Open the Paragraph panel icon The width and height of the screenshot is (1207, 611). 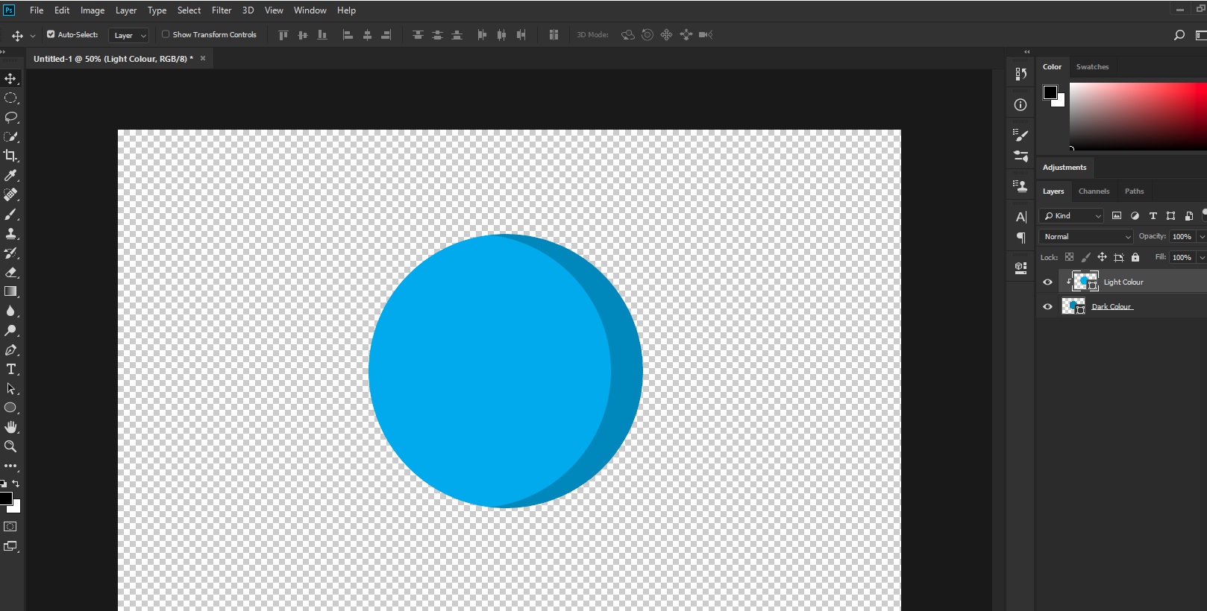pos(1021,238)
